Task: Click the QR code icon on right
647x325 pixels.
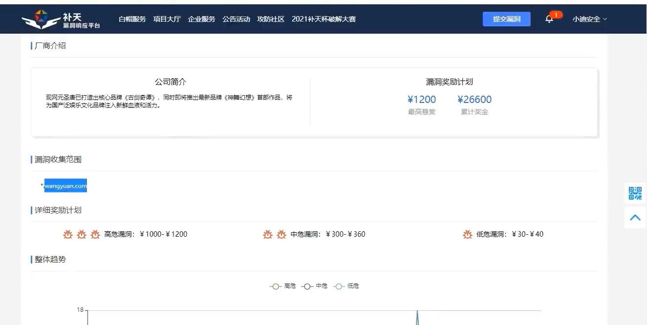Action: click(635, 193)
